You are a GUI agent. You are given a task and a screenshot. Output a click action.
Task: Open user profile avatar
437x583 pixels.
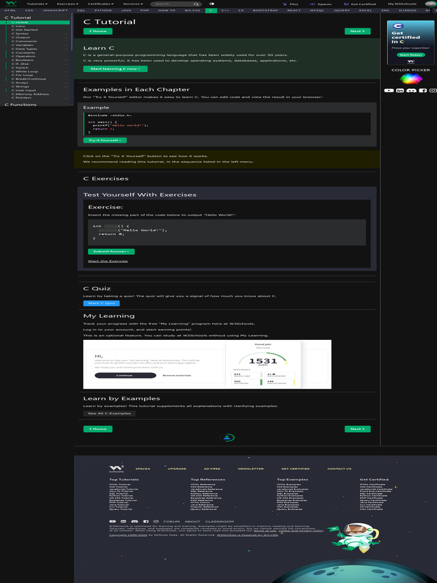pyautogui.click(x=430, y=4)
